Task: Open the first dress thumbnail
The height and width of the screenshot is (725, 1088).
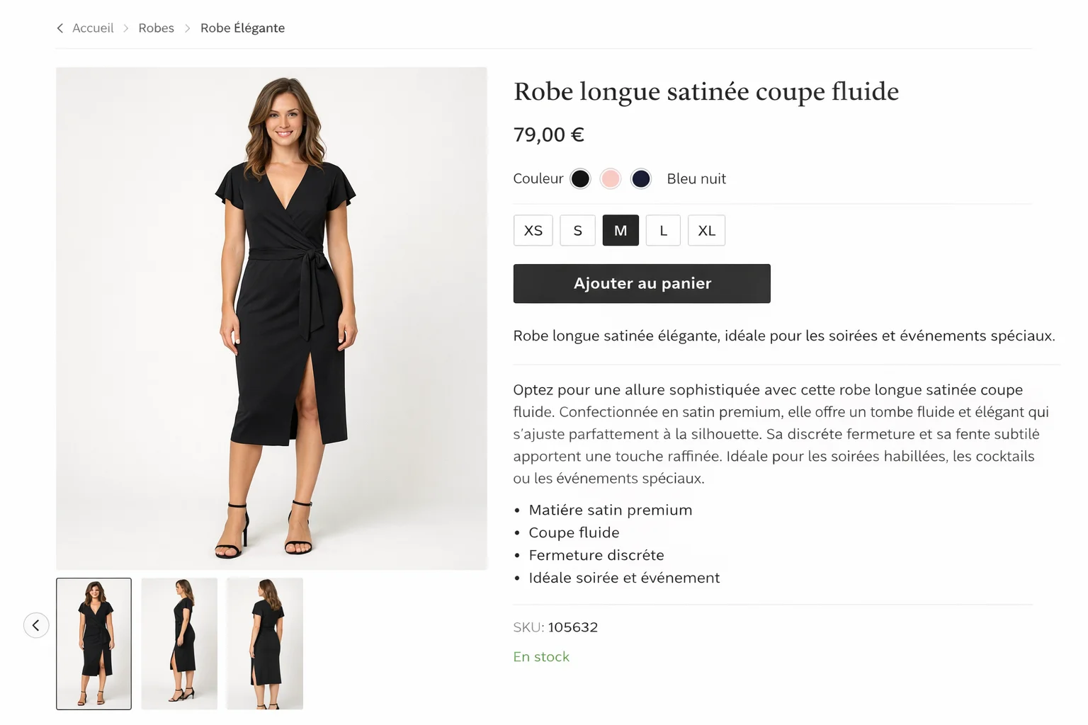Action: (93, 644)
